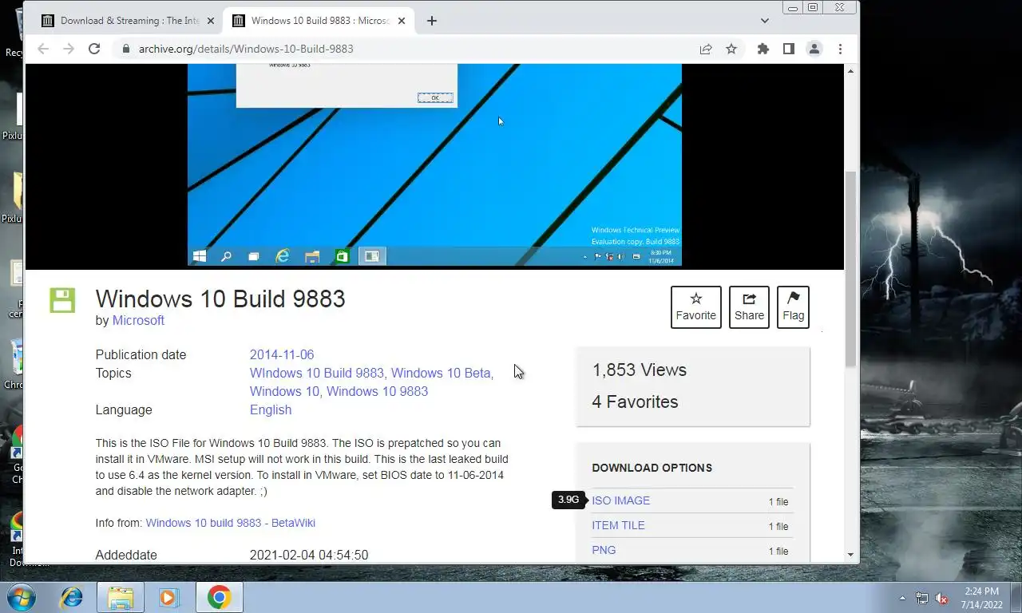The width and height of the screenshot is (1022, 613).
Task: Click the padlock site info icon
Action: tap(125, 49)
